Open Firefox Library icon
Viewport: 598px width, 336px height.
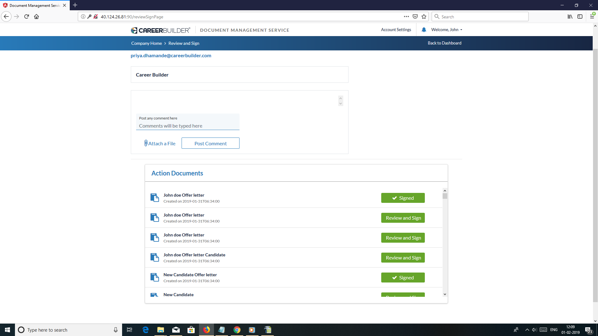[x=570, y=16]
